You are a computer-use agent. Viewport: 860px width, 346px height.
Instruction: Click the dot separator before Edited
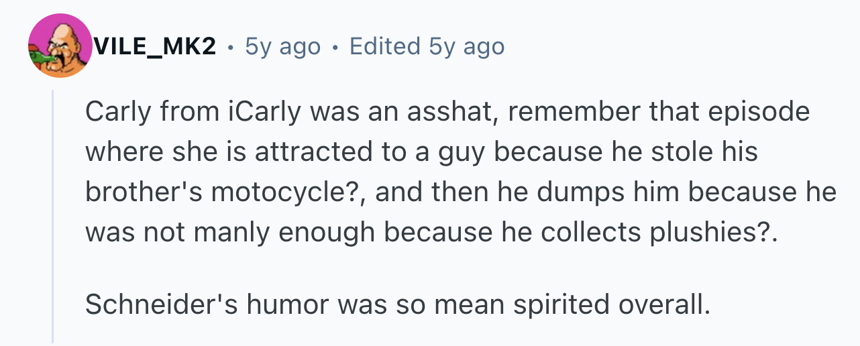[335, 48]
